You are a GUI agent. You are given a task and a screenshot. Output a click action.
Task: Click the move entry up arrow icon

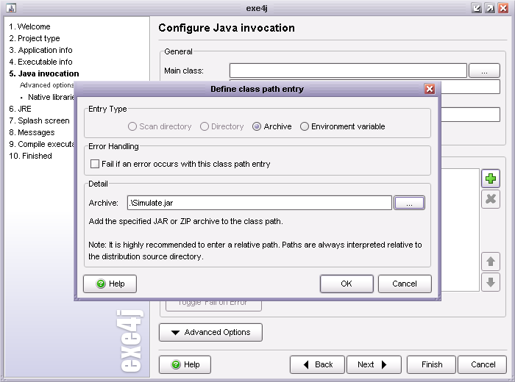click(x=491, y=261)
